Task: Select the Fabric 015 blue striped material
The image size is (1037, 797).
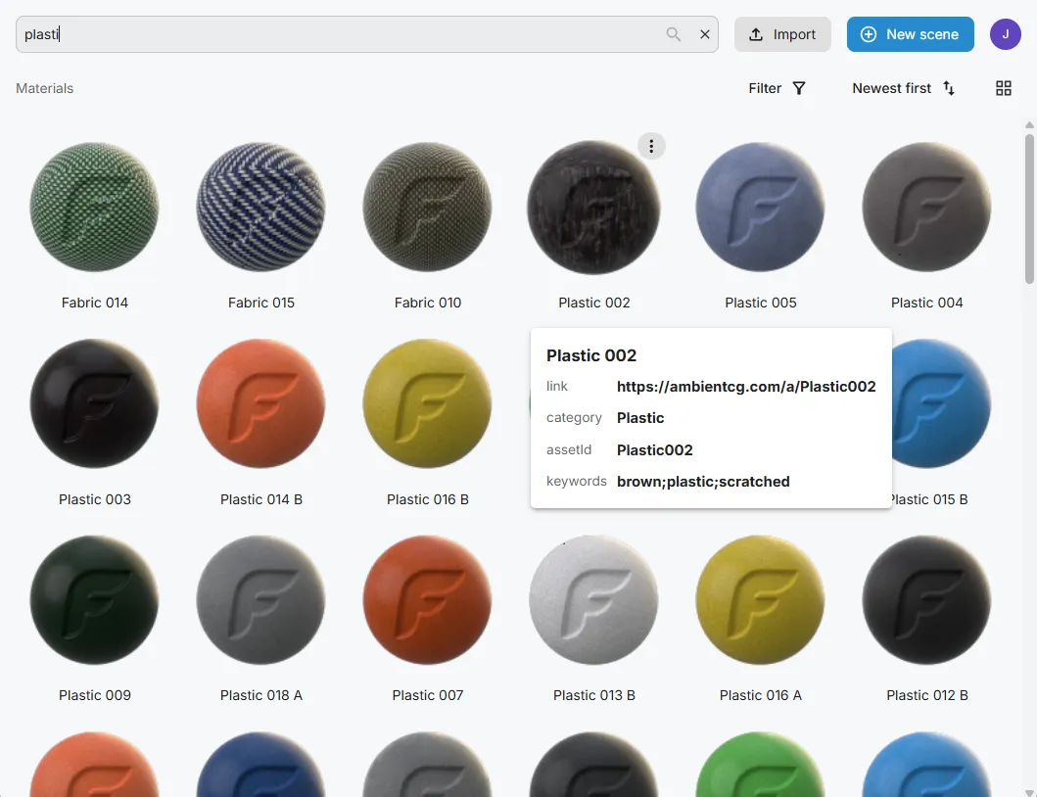Action: coord(261,207)
